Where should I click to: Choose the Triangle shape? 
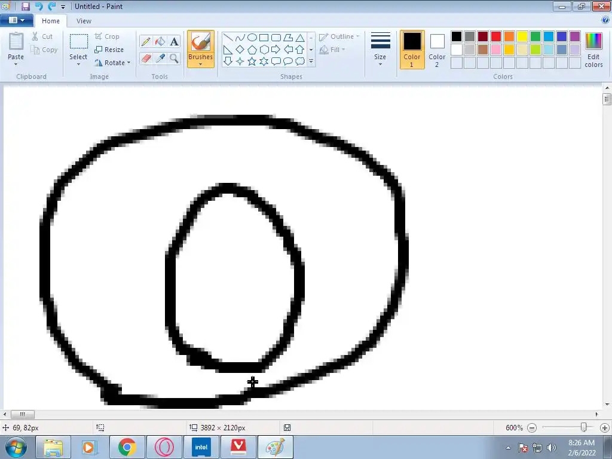click(300, 38)
